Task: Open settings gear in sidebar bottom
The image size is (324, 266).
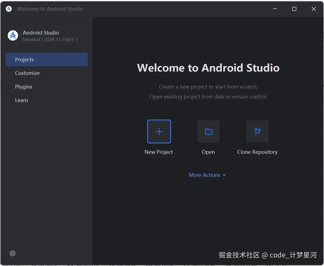Action: click(13, 253)
